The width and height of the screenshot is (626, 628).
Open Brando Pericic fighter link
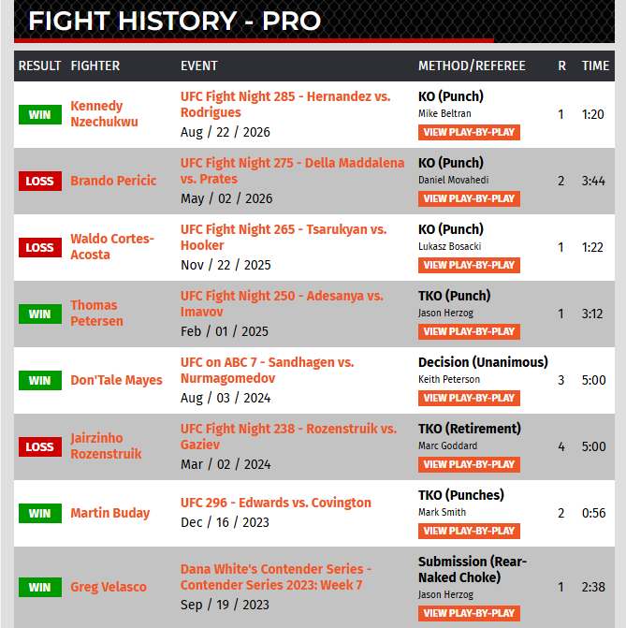click(113, 181)
